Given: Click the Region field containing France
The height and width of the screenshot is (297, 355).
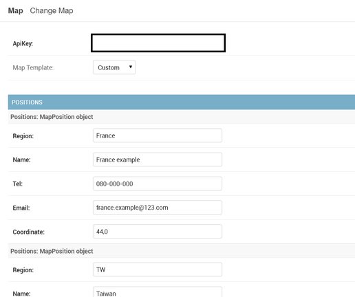Looking at the screenshot, I should [158, 135].
